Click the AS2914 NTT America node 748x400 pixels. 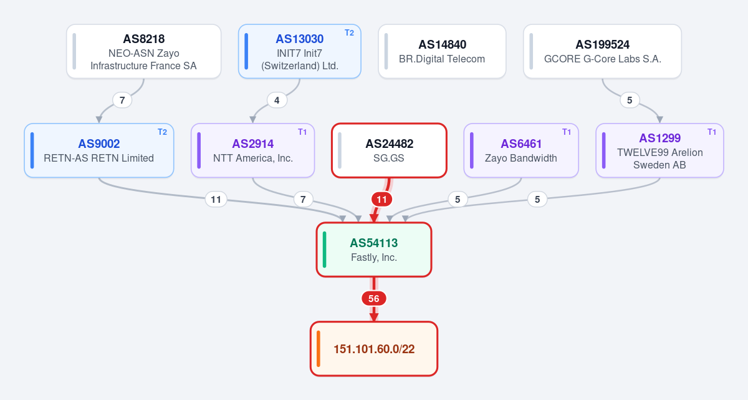coord(253,150)
